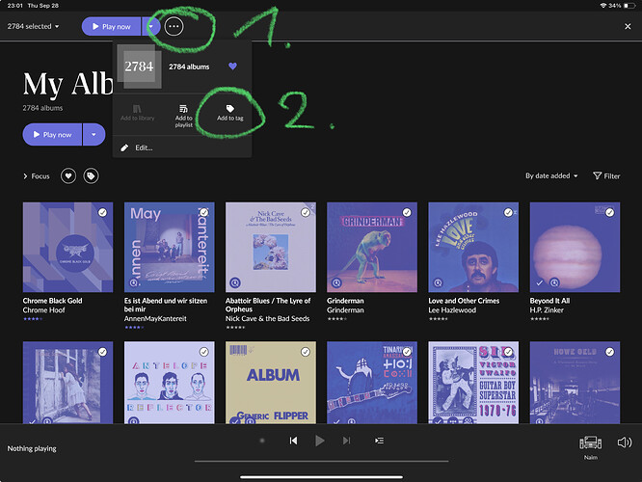Screen dimensions: 642x482
Task: Open the play queue icon
Action: pyautogui.click(x=379, y=441)
